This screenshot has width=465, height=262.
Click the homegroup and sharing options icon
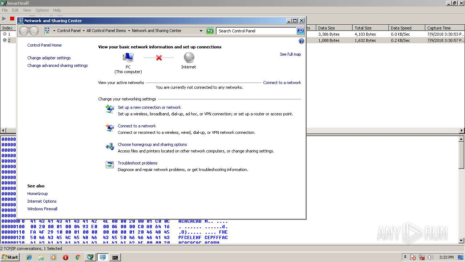(x=110, y=146)
